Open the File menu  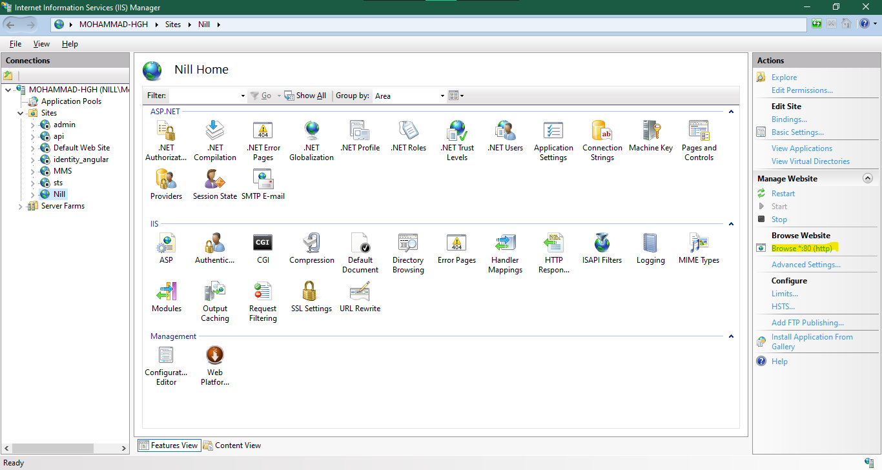coord(15,44)
